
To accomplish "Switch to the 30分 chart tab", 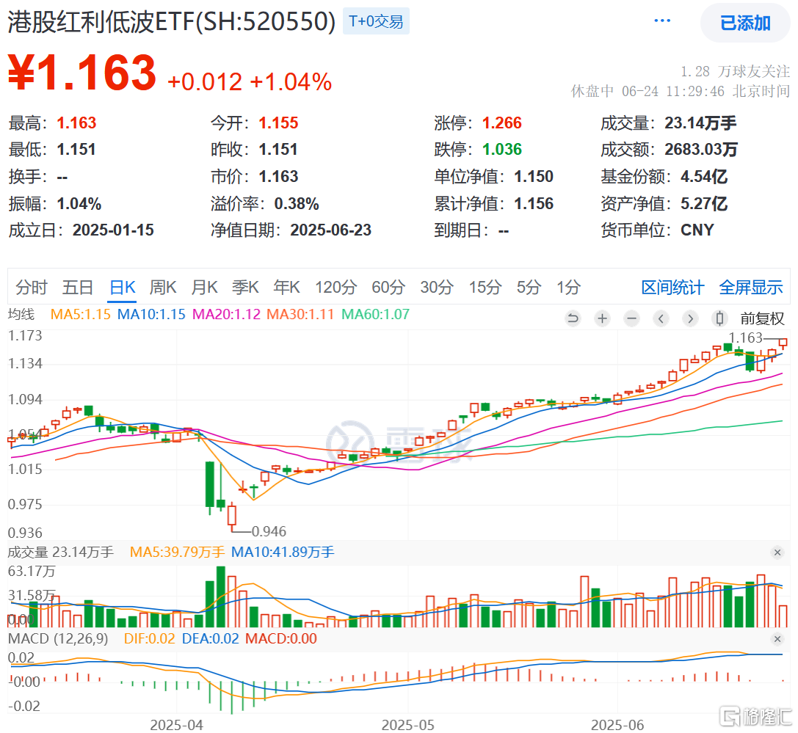I will 437,288.
